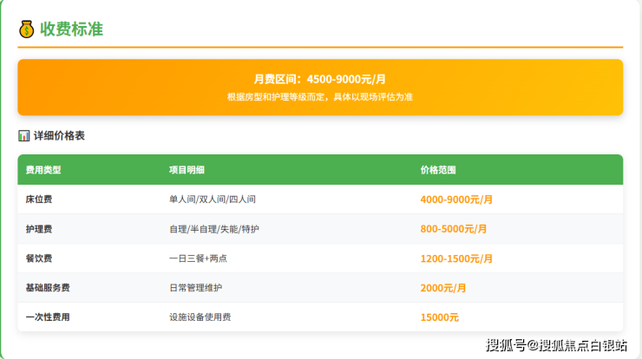
Task: Click the 护理费 row label
Action: [39, 229]
